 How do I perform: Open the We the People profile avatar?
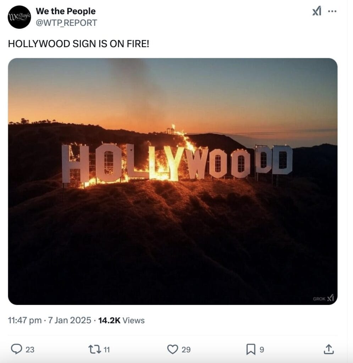point(19,17)
